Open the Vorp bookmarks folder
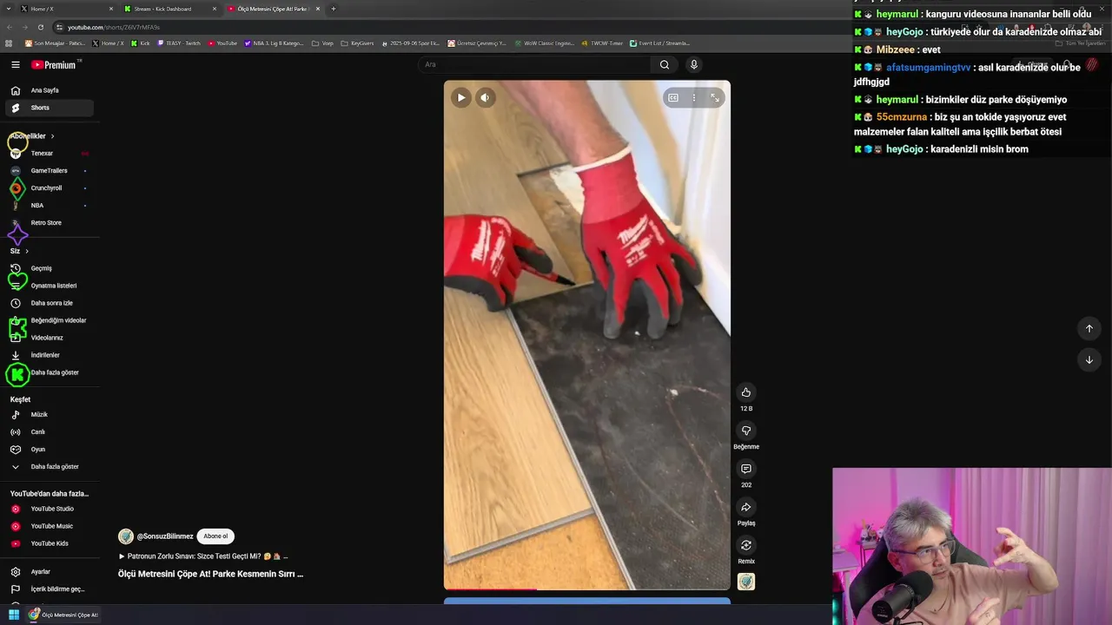The image size is (1112, 625). [x=322, y=43]
